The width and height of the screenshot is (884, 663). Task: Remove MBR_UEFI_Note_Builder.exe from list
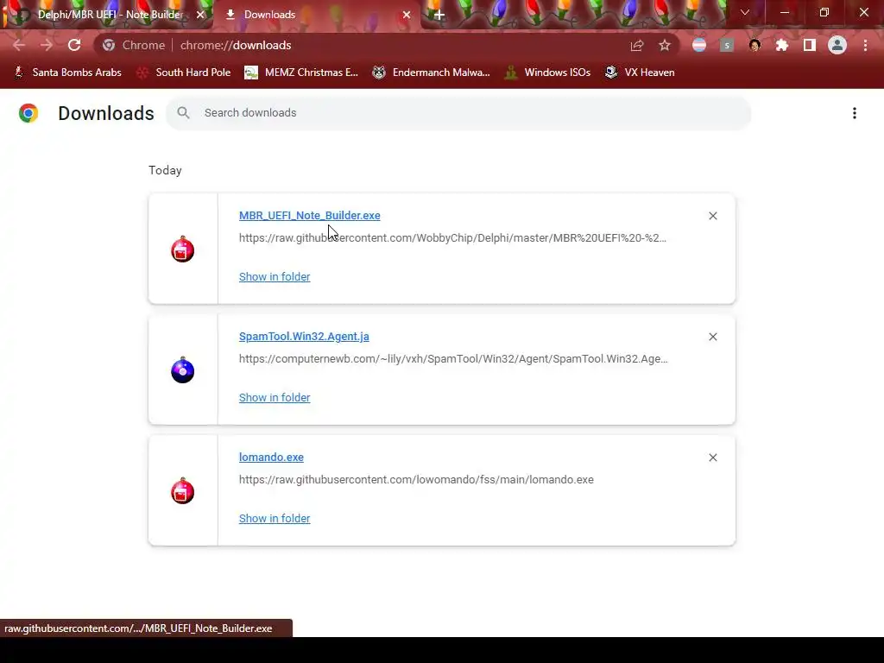pyautogui.click(x=713, y=216)
